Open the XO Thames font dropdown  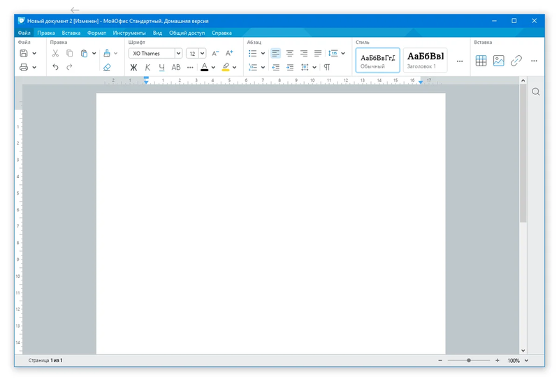coord(179,54)
